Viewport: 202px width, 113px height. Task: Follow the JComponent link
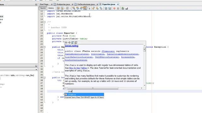[108, 51]
